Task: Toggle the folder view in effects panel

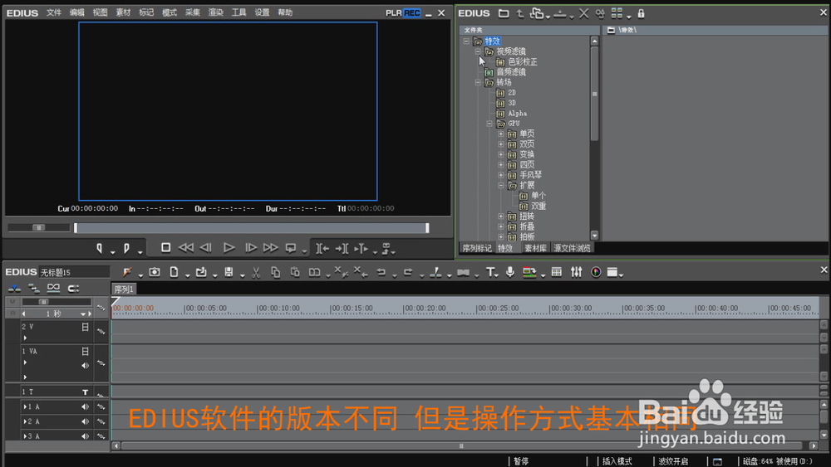Action: coord(504,13)
